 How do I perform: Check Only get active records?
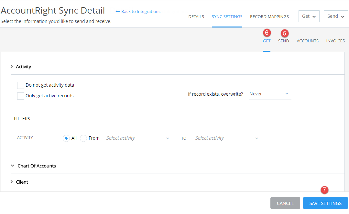tap(21, 96)
